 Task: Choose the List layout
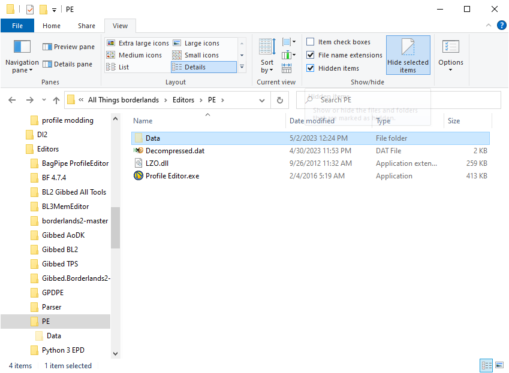[x=118, y=67]
